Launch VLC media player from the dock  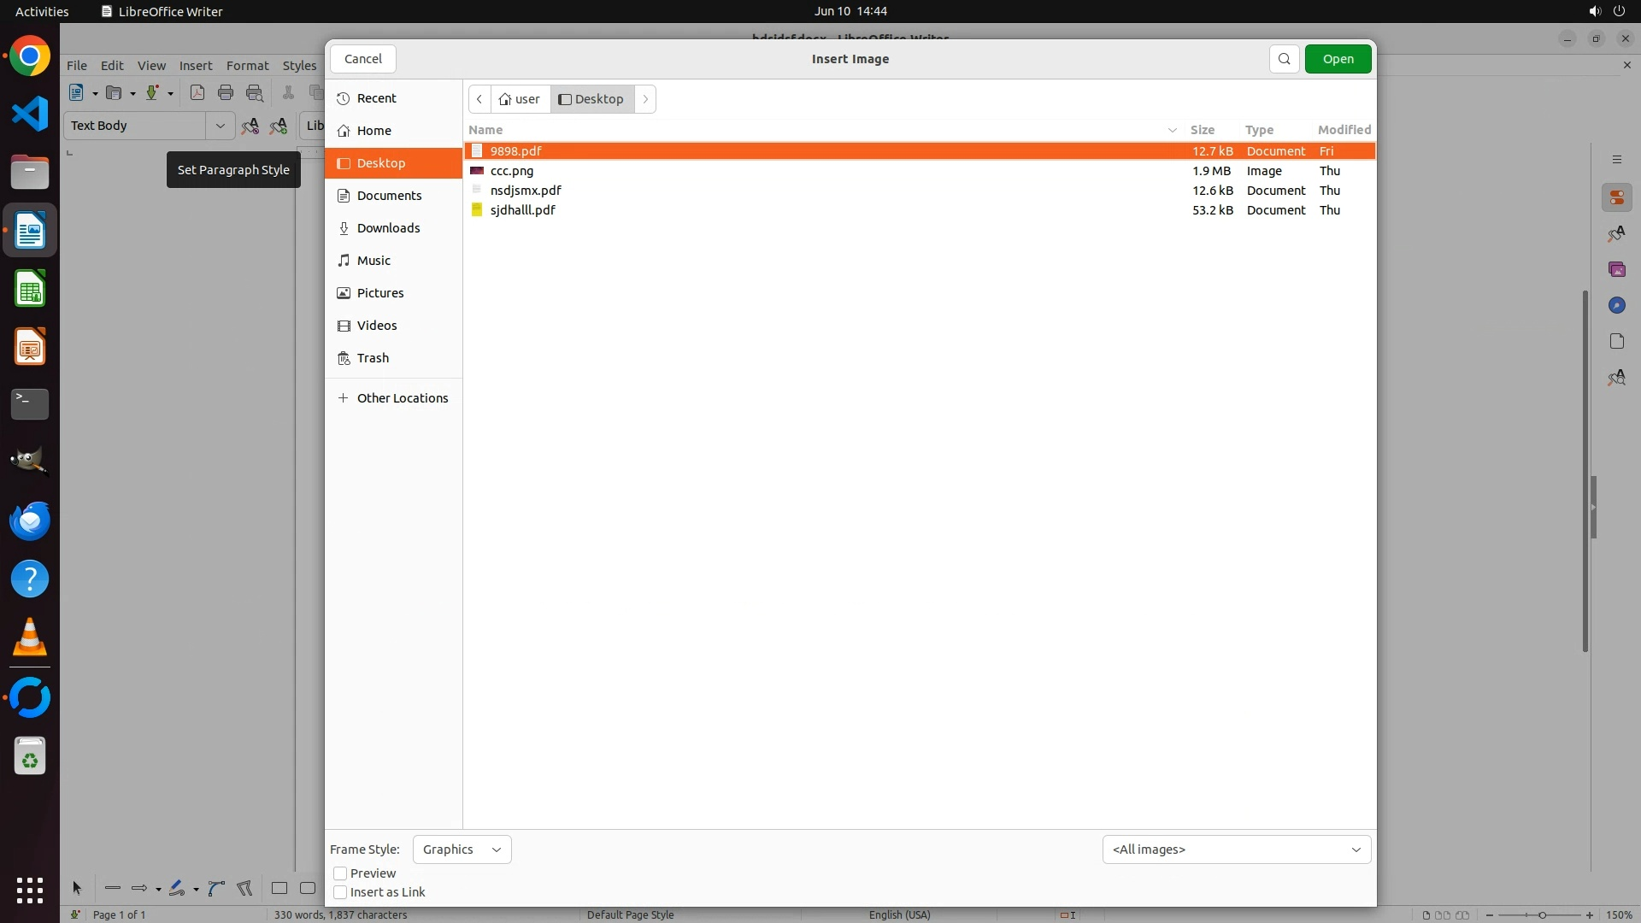click(x=30, y=638)
